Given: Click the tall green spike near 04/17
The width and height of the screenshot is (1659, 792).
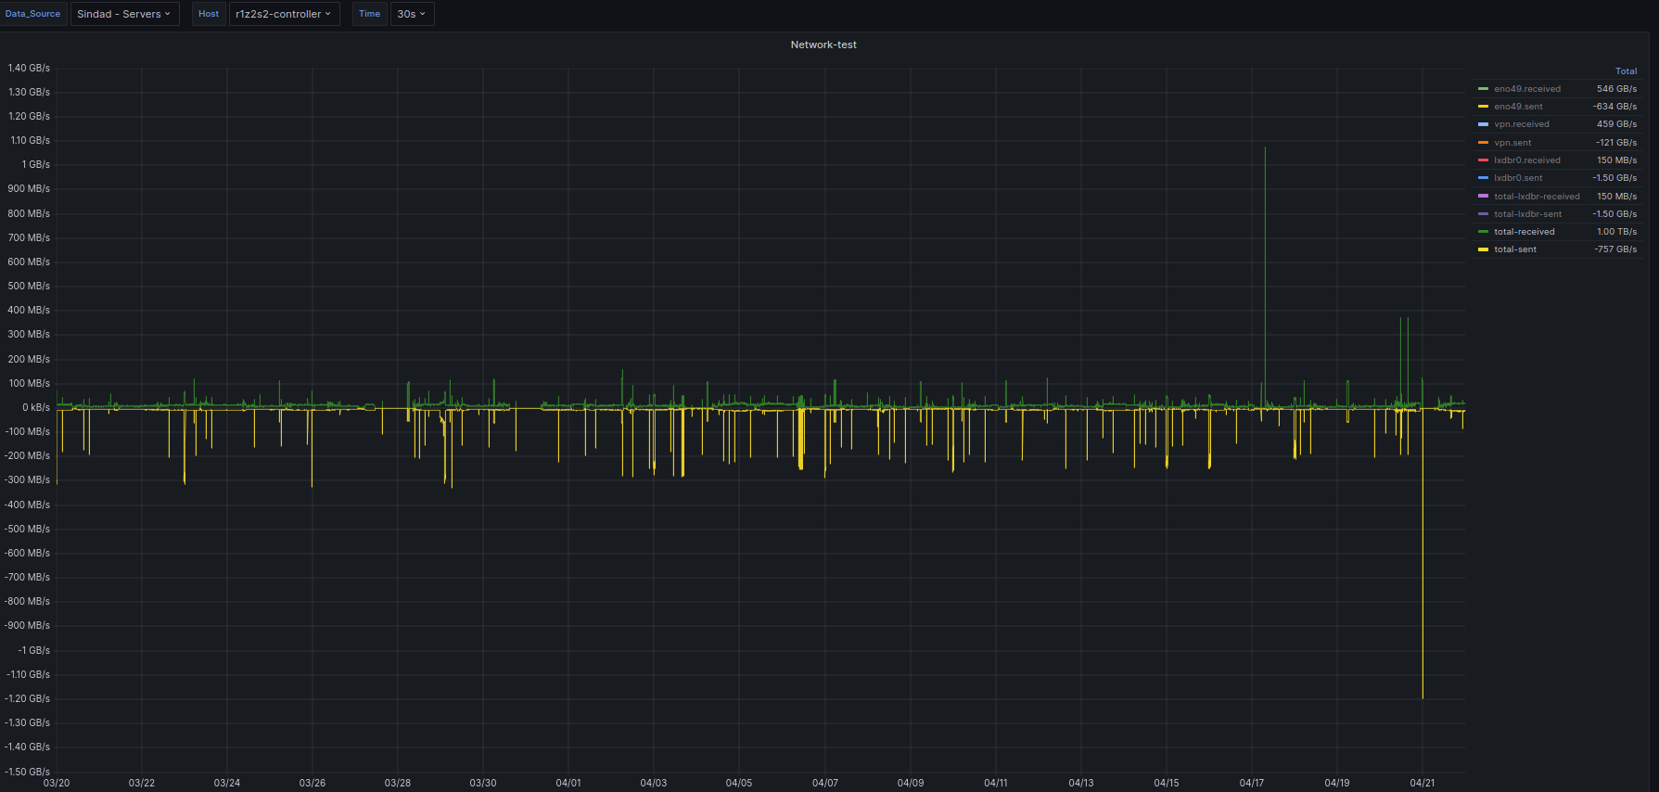Looking at the screenshot, I should click(x=1265, y=232).
